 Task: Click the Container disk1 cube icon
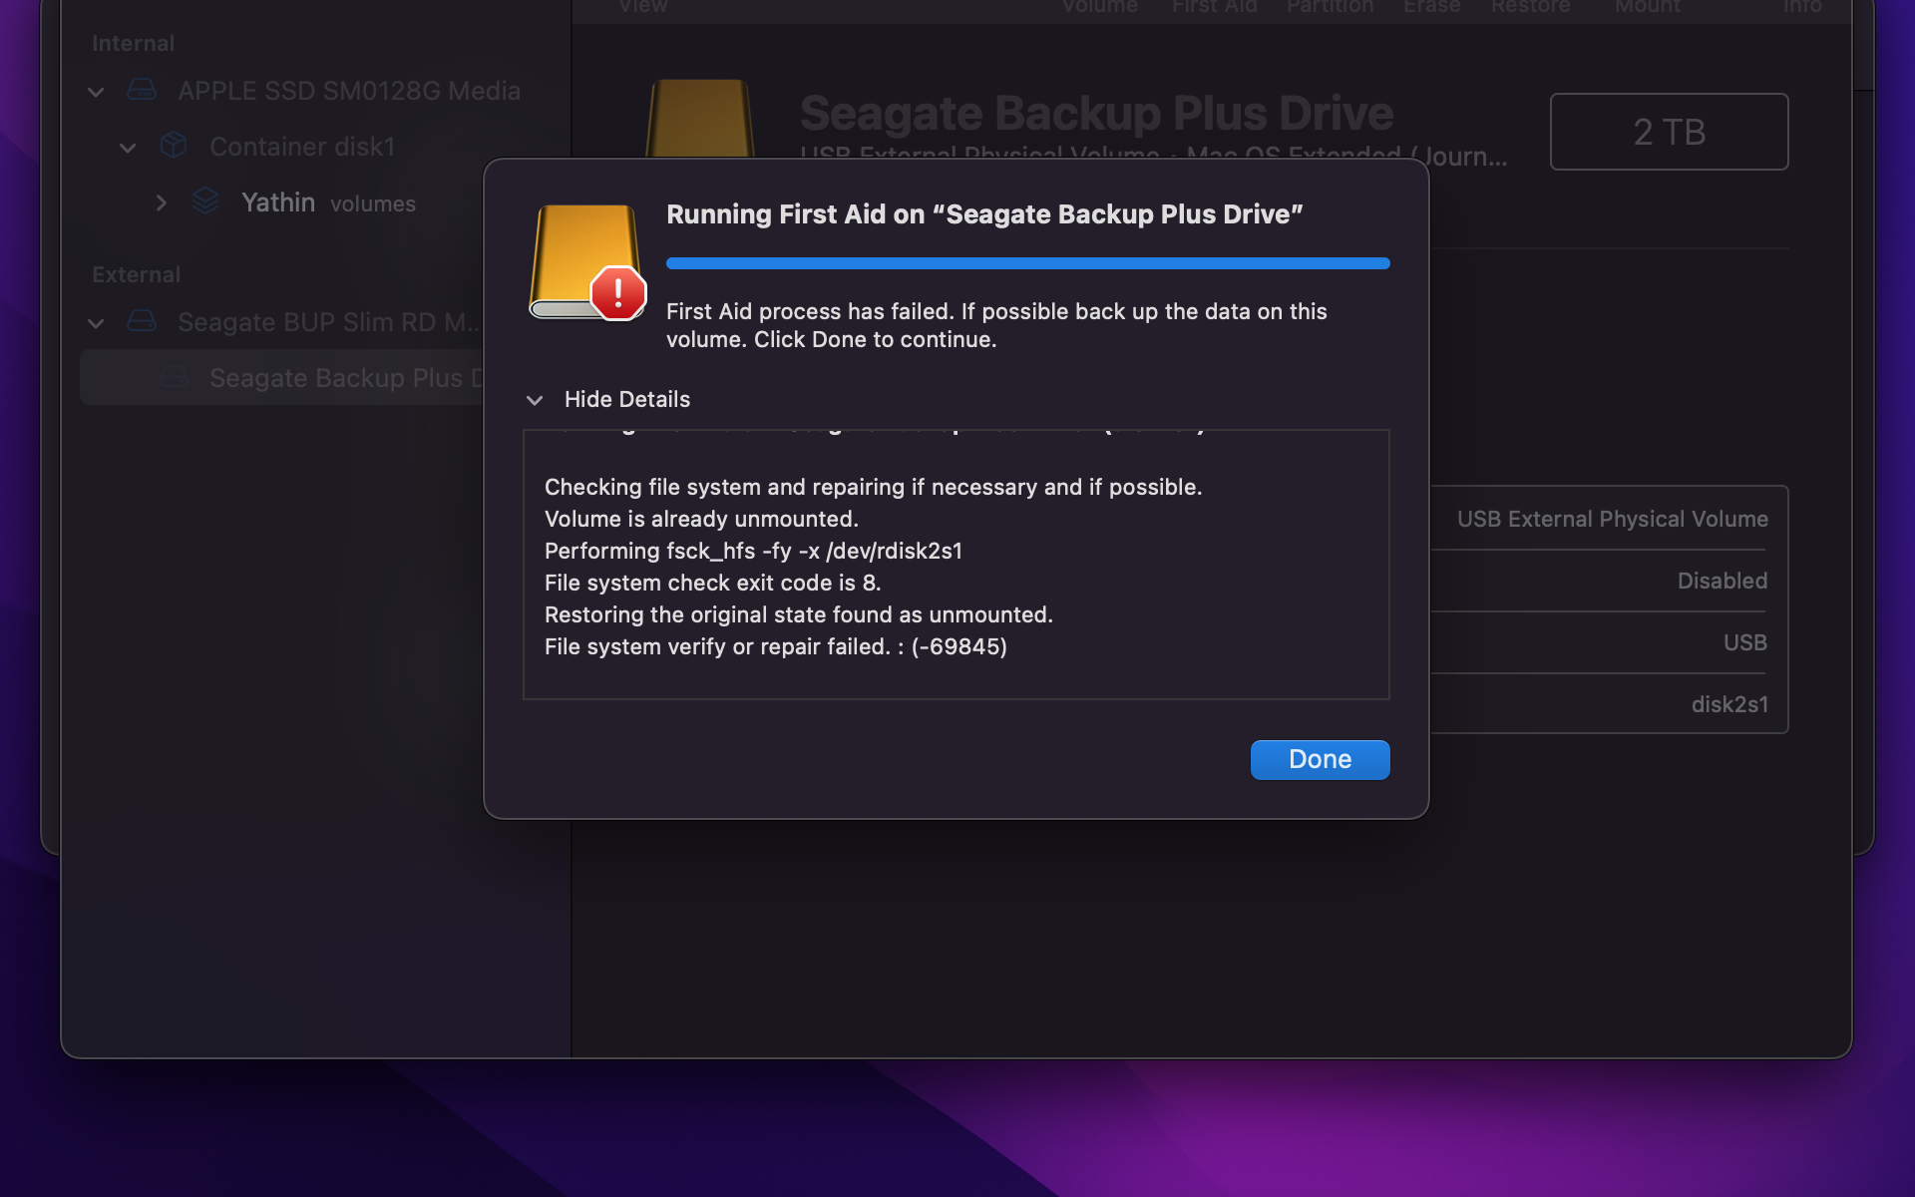tap(174, 147)
